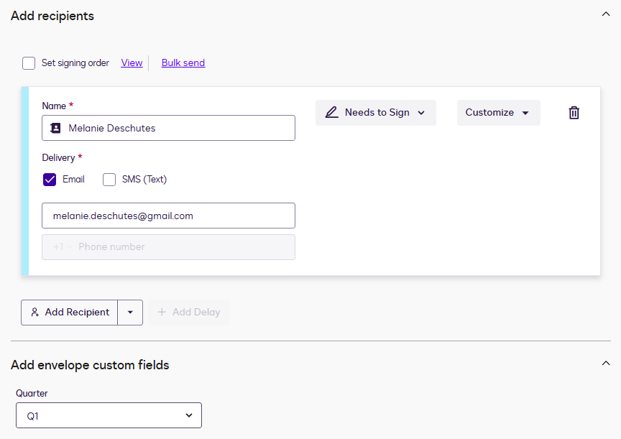Screen dimensions: 621x439
Task: Open the View signing order link
Action: point(132,63)
